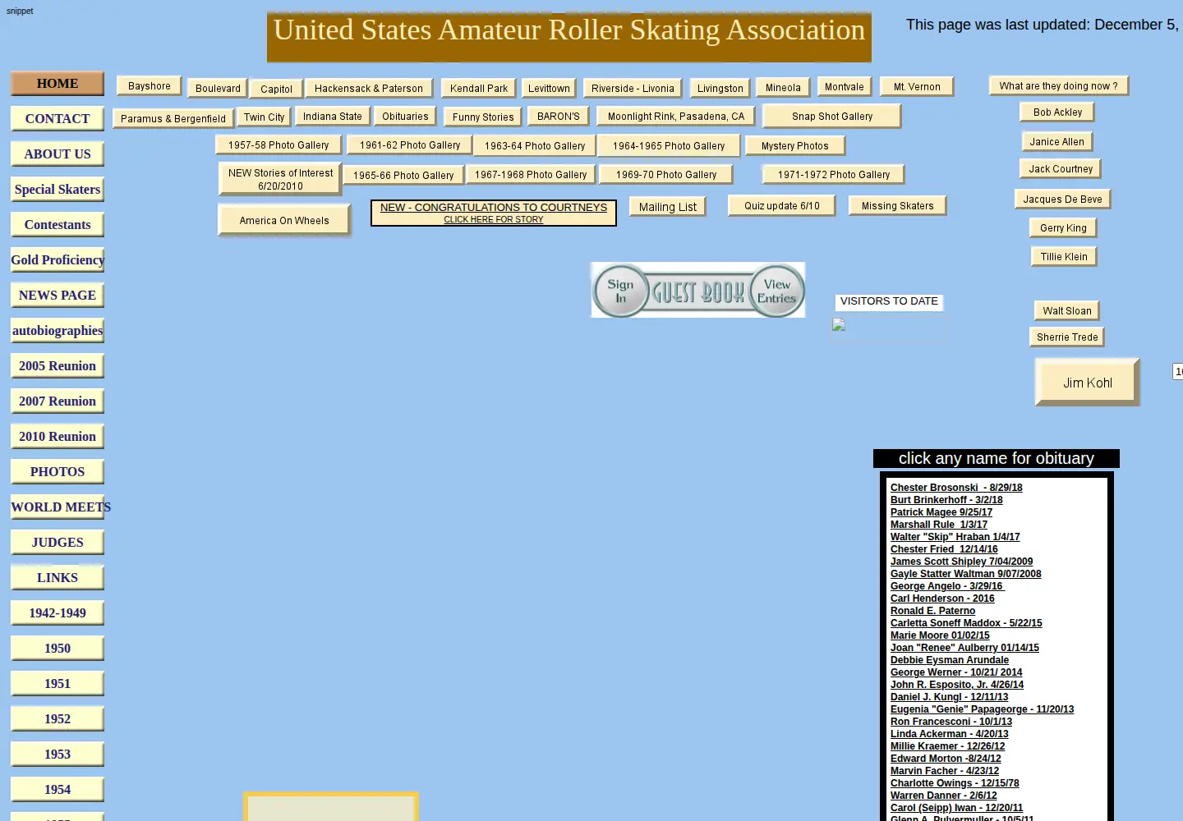Viewport: 1183px width, 821px height.
Task: Click the Paramus & Bergenfield button
Action: [x=173, y=119]
